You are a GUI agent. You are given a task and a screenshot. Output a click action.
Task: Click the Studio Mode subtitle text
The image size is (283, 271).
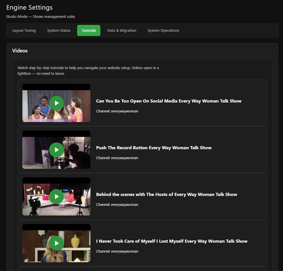[41, 17]
